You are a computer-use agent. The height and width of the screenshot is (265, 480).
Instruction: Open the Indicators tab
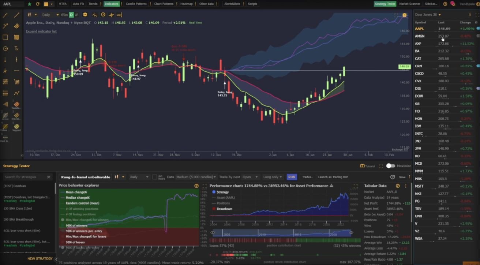111,4
